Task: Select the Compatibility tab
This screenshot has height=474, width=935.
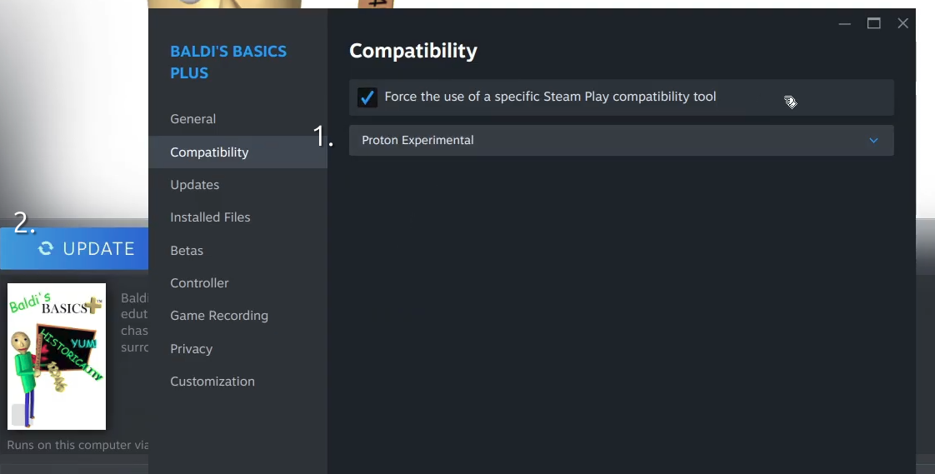Action: pos(209,152)
